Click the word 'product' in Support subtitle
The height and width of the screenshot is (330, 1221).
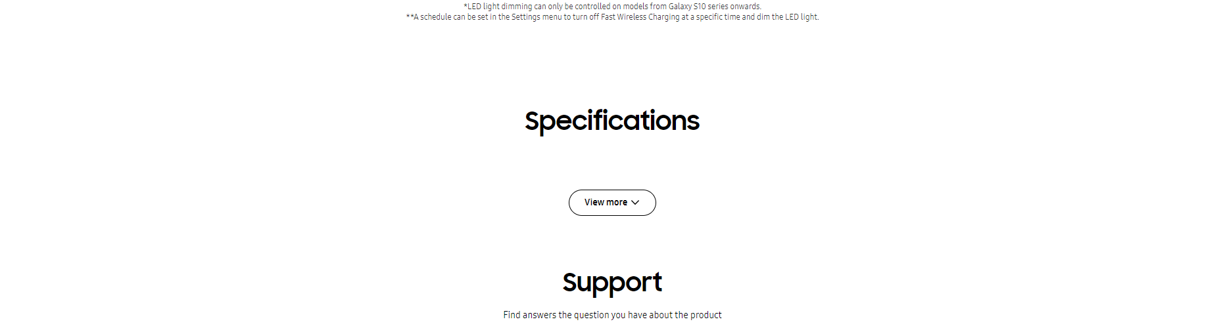(x=706, y=315)
